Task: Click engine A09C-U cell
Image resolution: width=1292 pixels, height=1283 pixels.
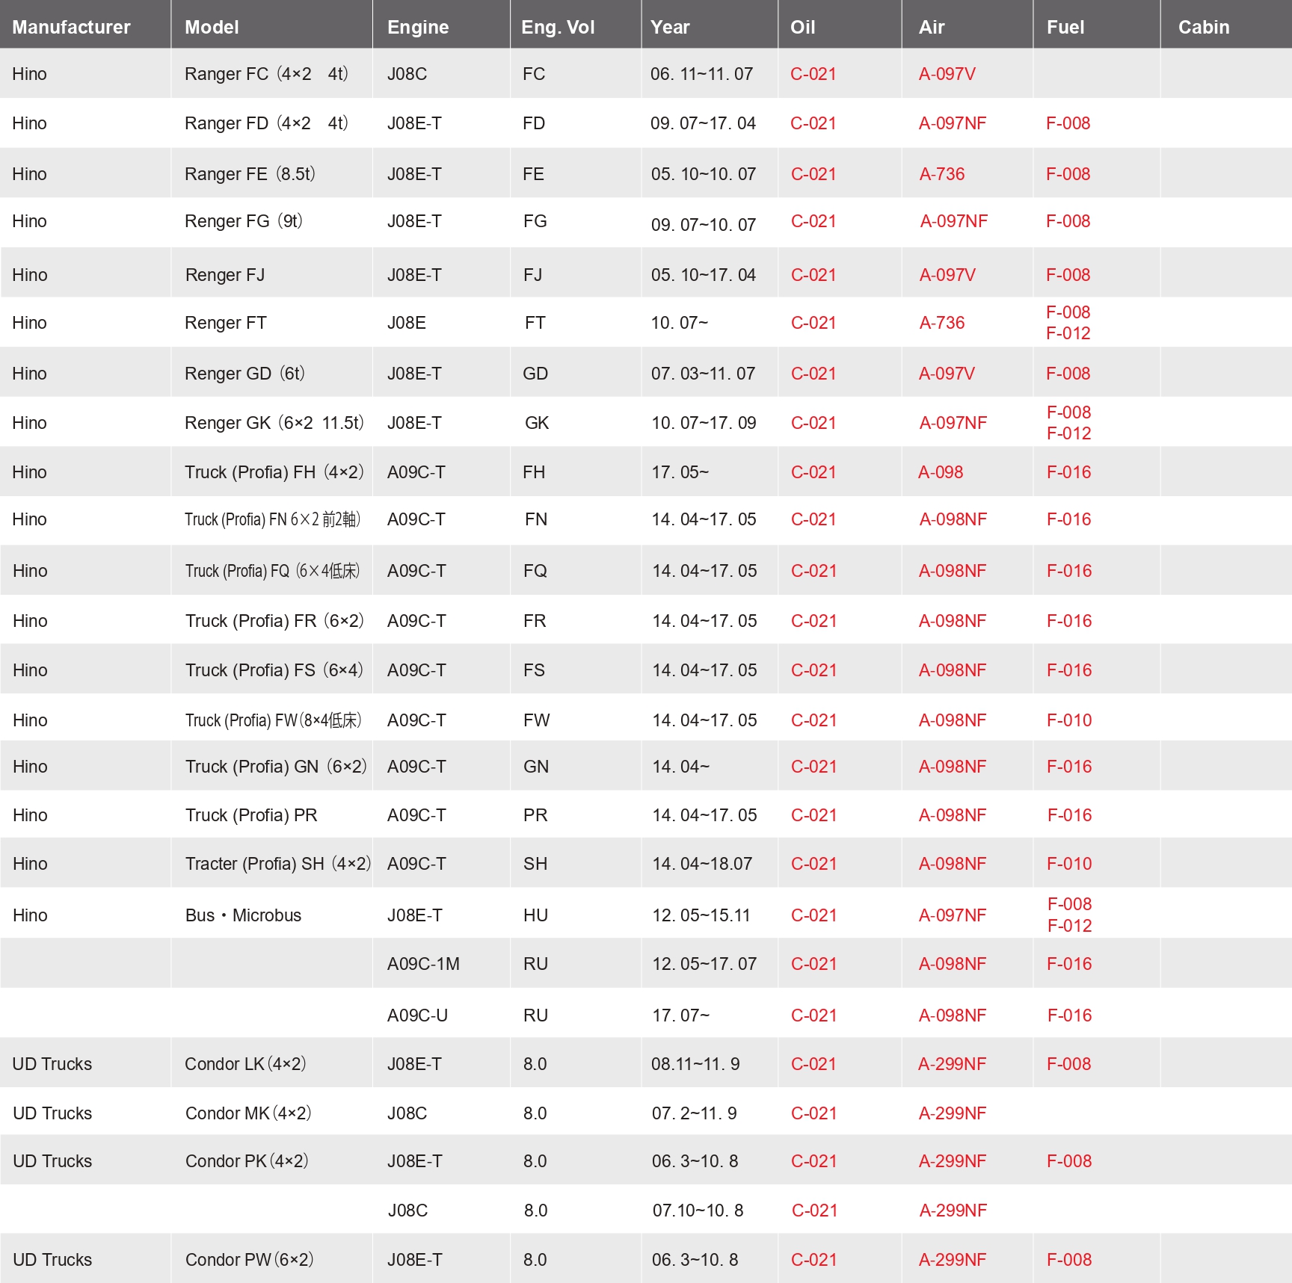Action: [417, 1015]
